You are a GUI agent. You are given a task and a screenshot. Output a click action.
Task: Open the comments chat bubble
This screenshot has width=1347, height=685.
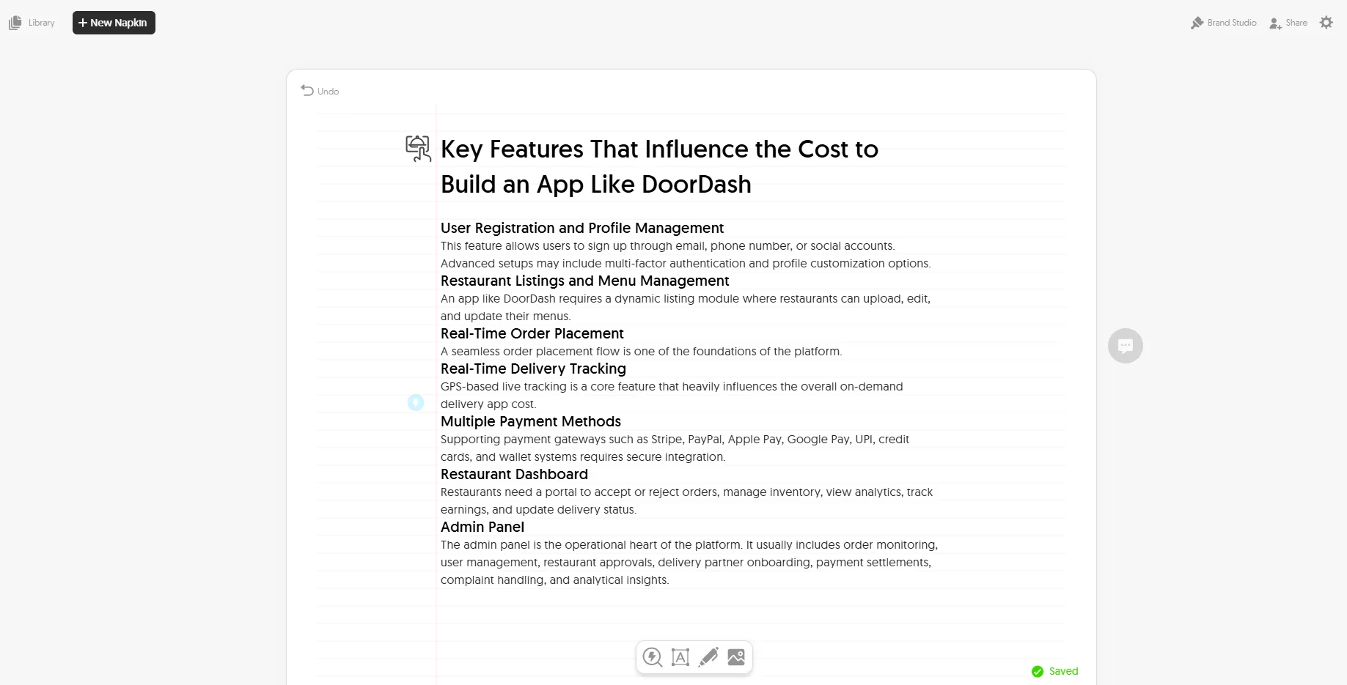tap(1125, 346)
